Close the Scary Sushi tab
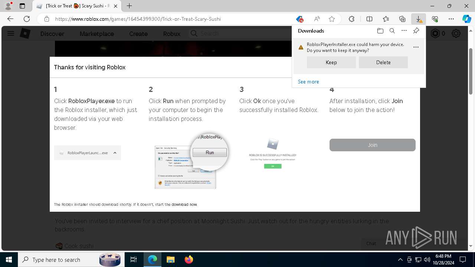Image resolution: width=475 pixels, height=267 pixels. coord(116,6)
